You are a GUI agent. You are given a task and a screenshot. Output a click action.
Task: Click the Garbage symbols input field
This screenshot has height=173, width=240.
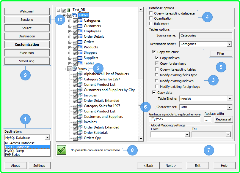click(174, 119)
